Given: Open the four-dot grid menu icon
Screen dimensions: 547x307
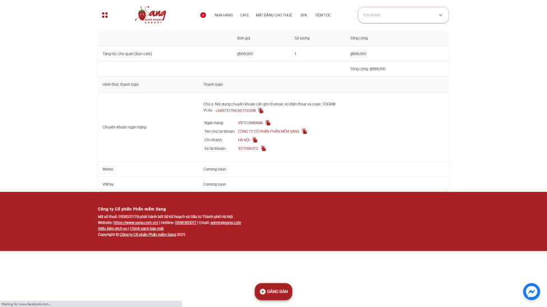Looking at the screenshot, I should pos(105,15).
